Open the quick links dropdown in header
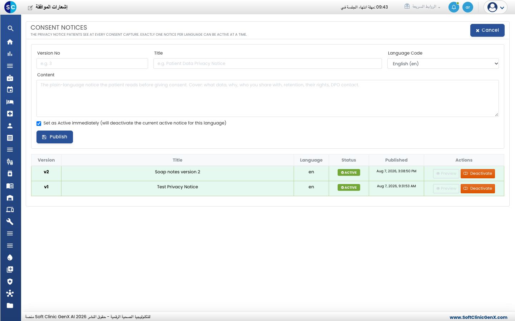Image resolution: width=515 pixels, height=321 pixels. pyautogui.click(x=422, y=7)
